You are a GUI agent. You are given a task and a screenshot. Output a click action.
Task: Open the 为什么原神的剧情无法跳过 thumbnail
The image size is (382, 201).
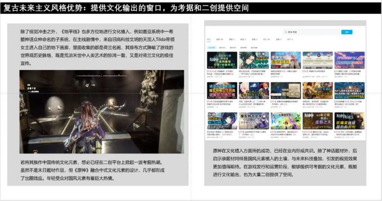point(350,90)
